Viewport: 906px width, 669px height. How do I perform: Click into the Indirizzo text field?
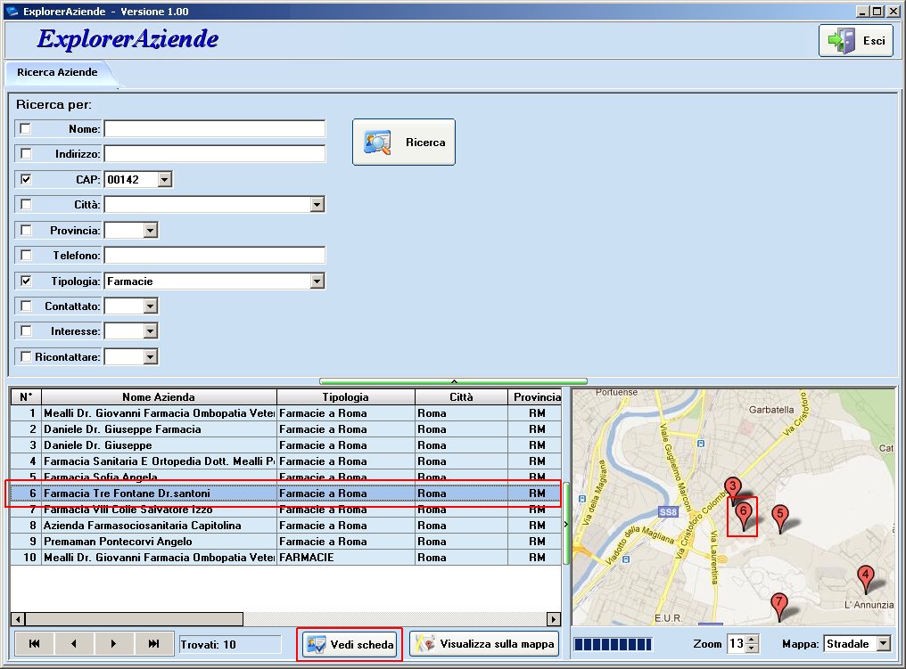[x=214, y=154]
